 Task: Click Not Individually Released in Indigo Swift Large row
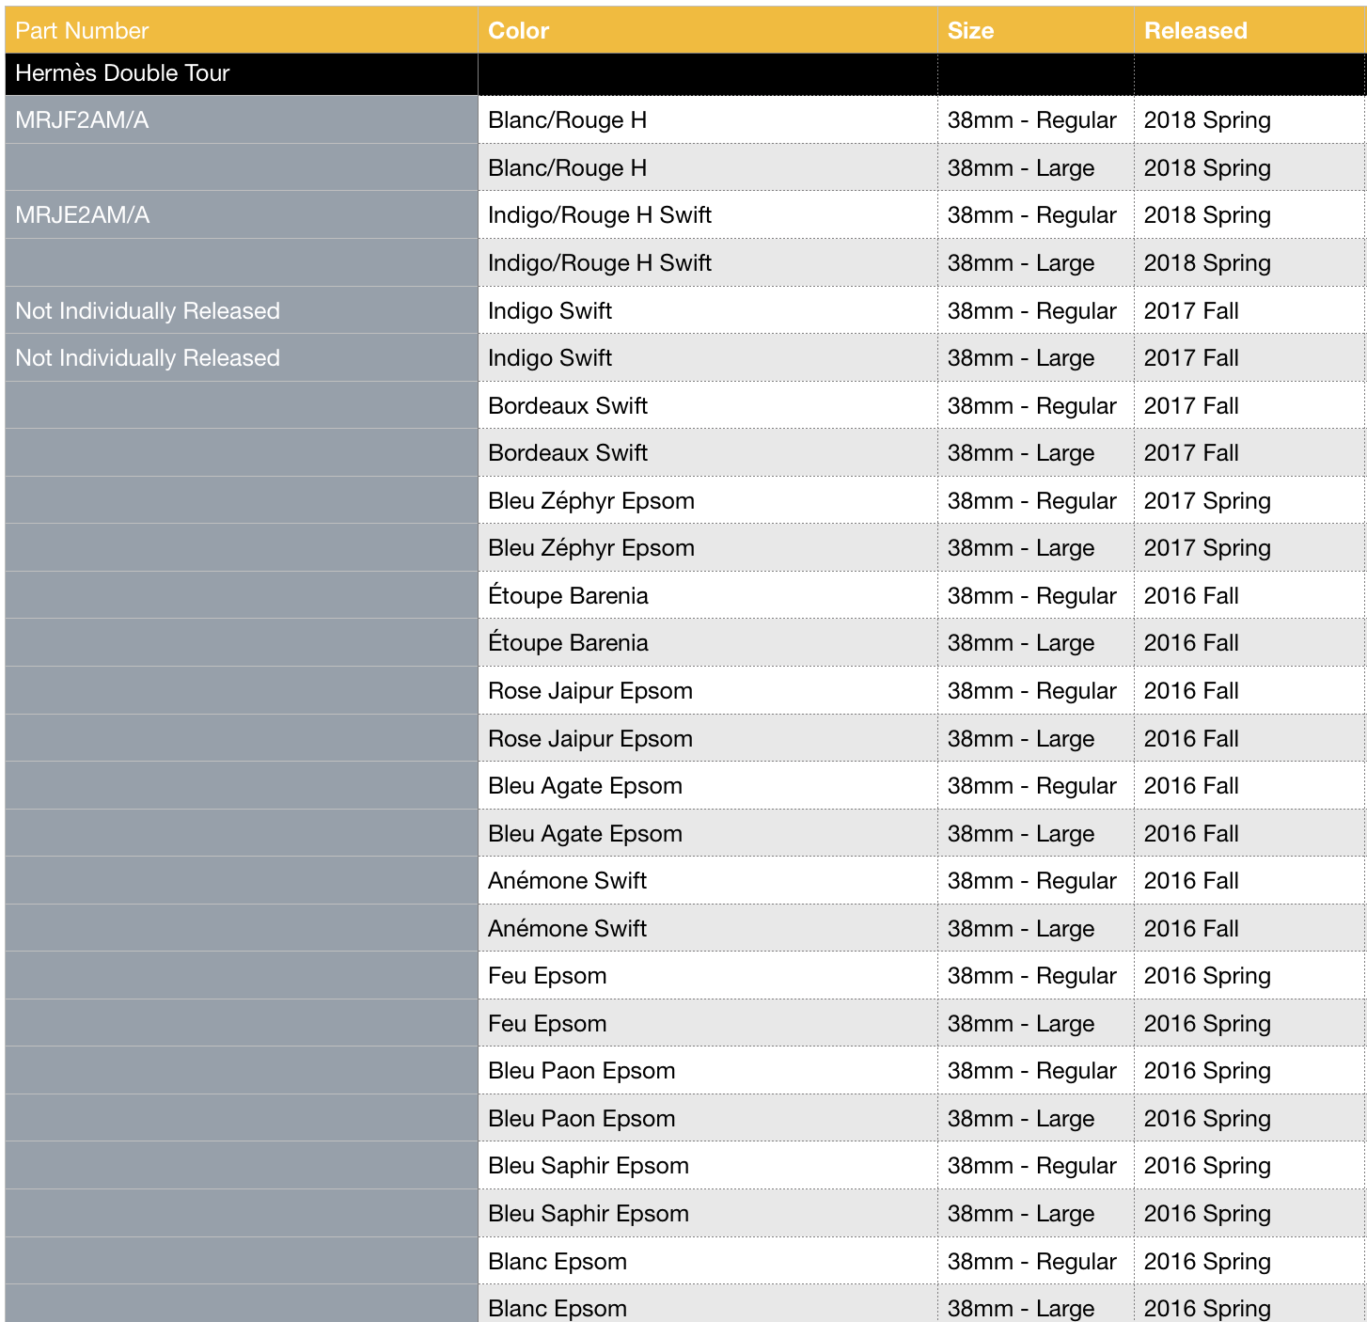tap(148, 358)
